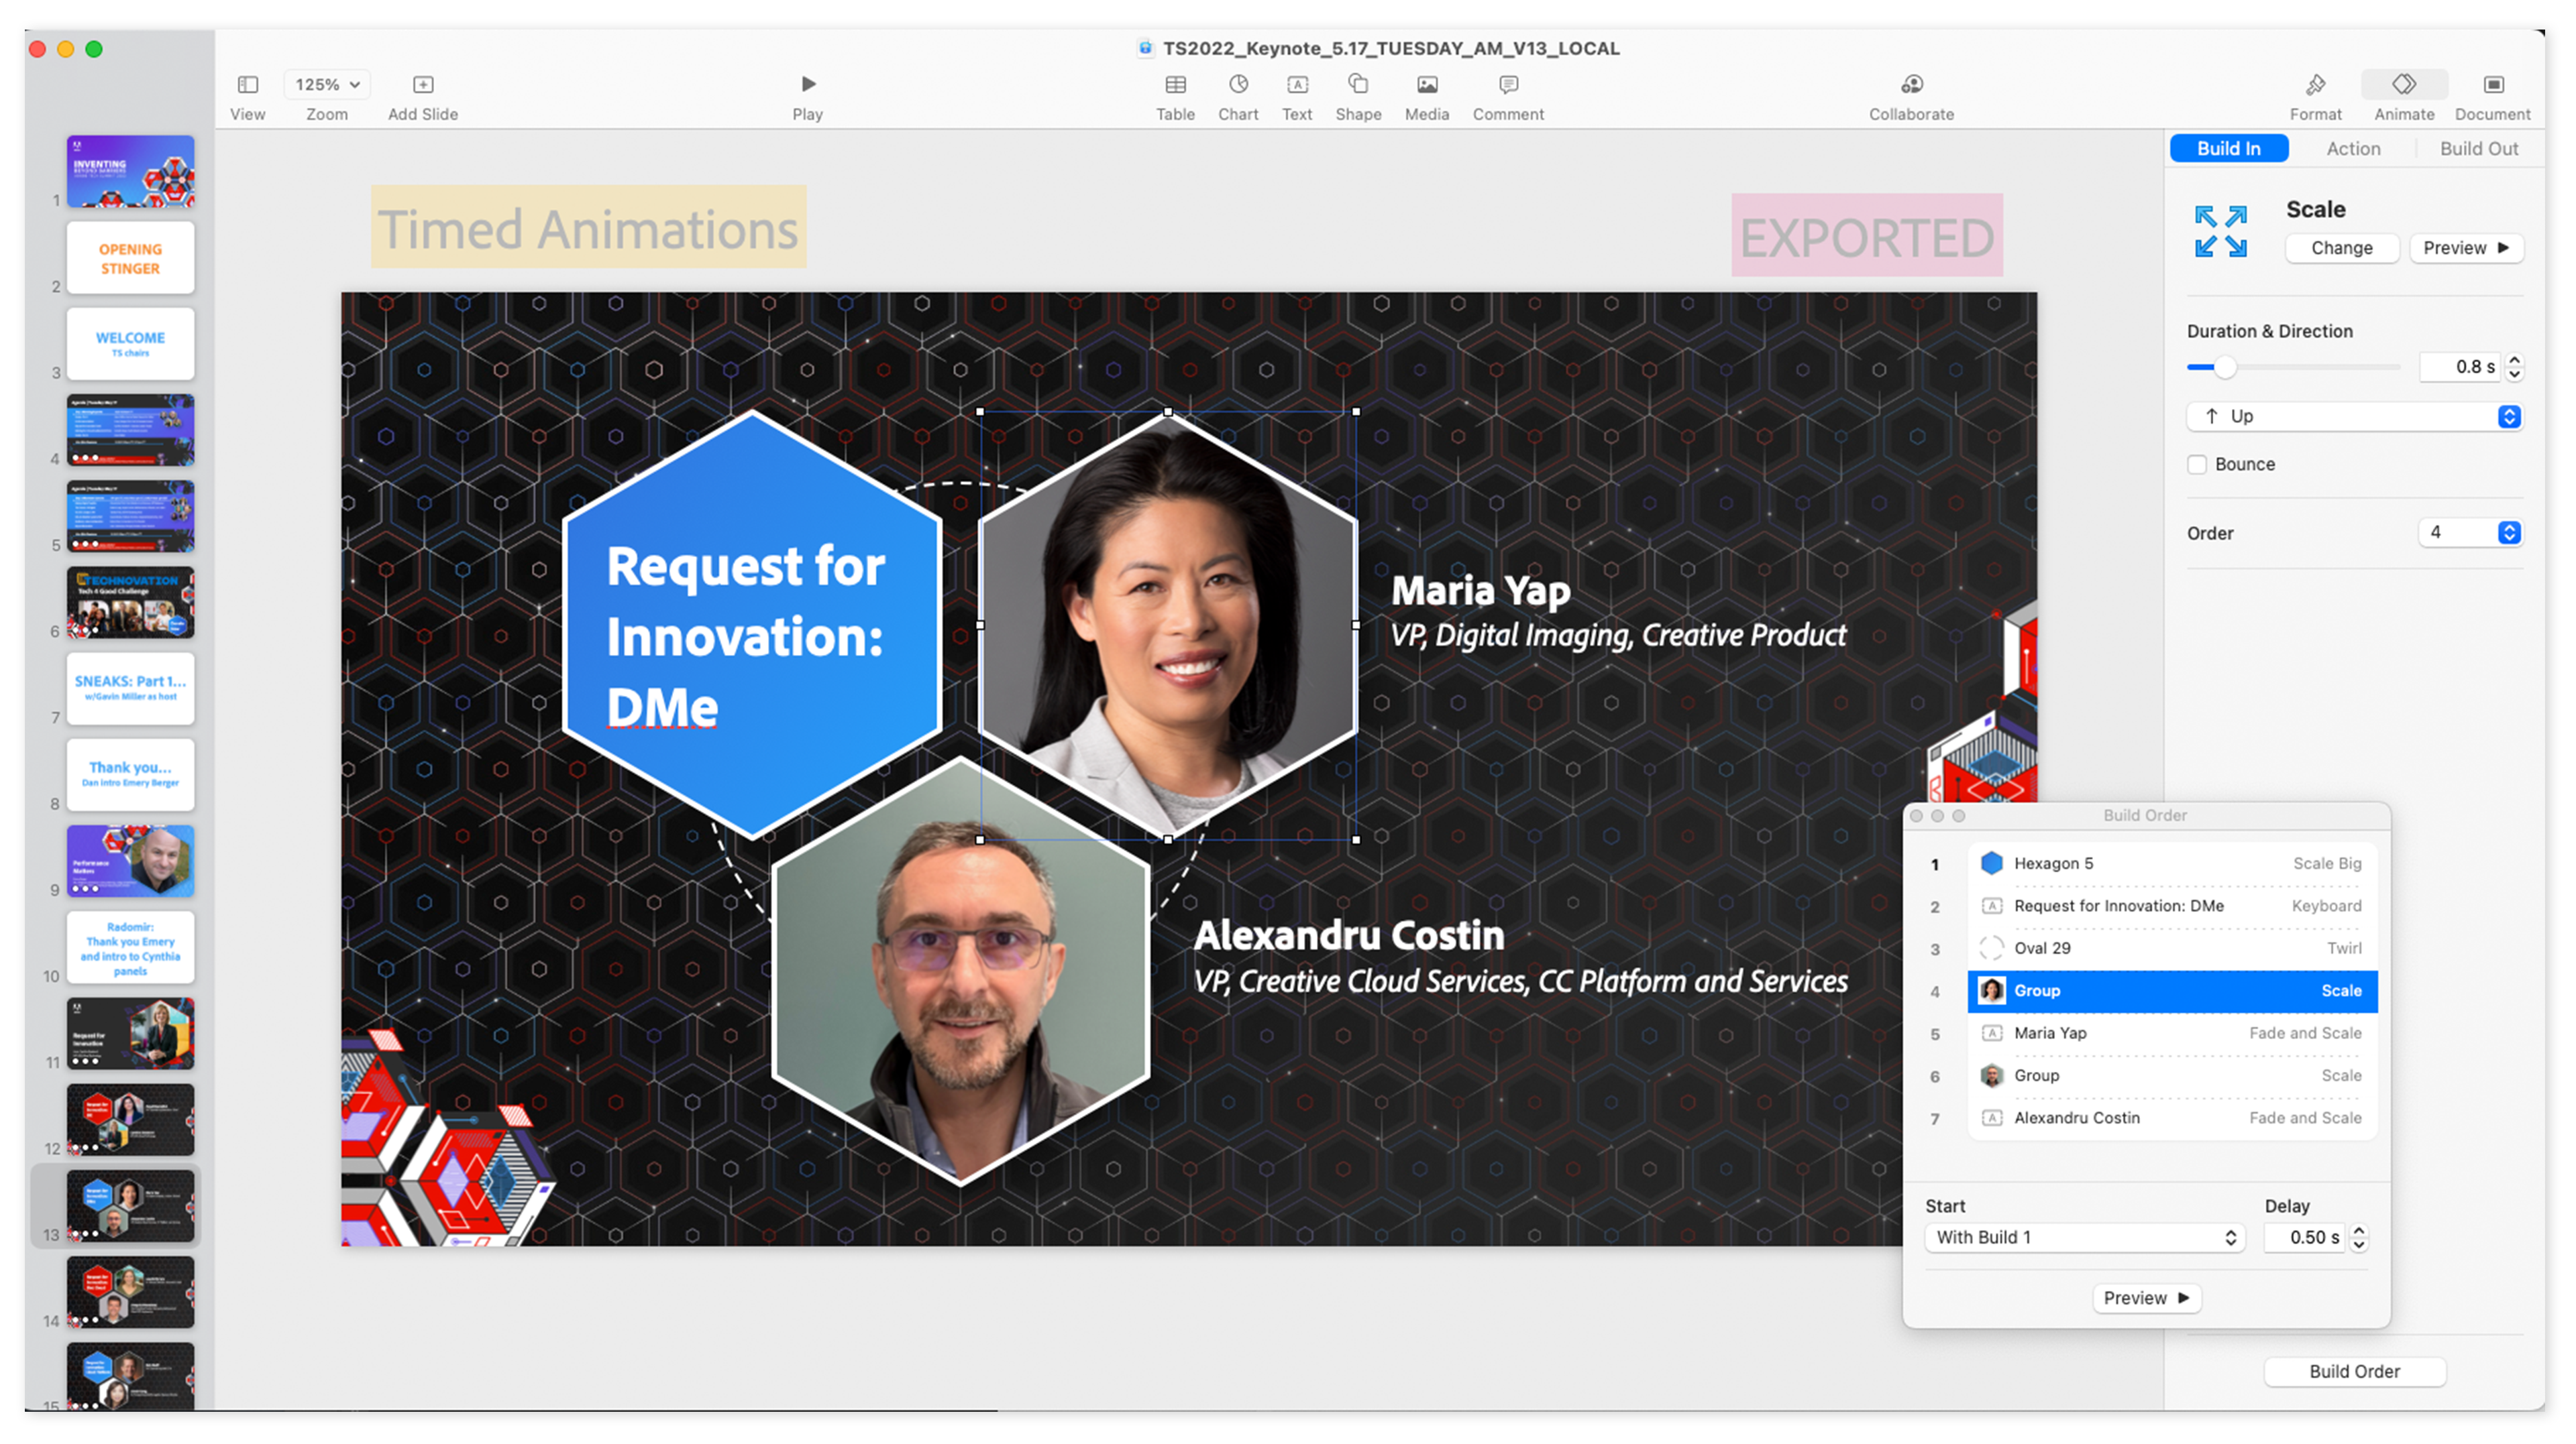Image resolution: width=2576 pixels, height=1444 pixels.
Task: Add a Text box using the toolbar
Action: (1297, 85)
